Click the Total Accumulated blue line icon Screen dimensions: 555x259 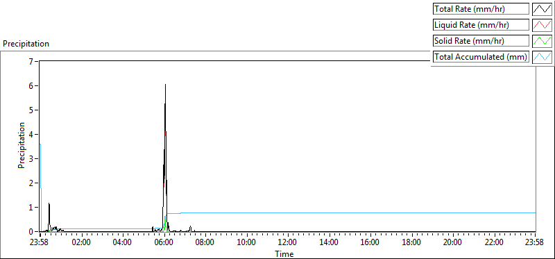tap(543, 57)
